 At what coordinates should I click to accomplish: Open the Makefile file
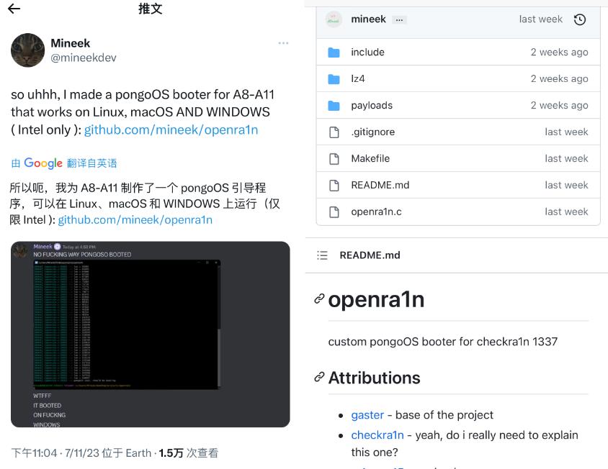coord(370,158)
